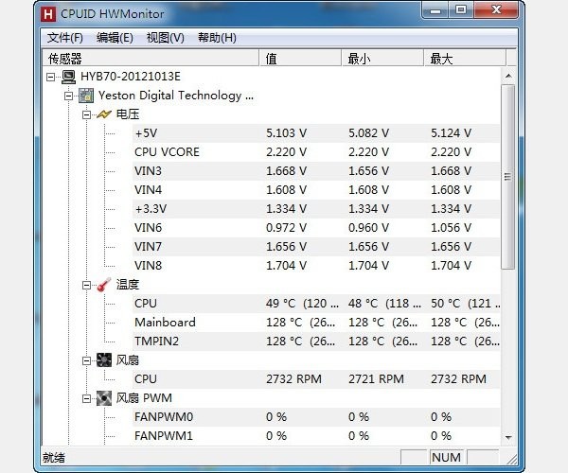Minimize the HWMonitor window

435,10
